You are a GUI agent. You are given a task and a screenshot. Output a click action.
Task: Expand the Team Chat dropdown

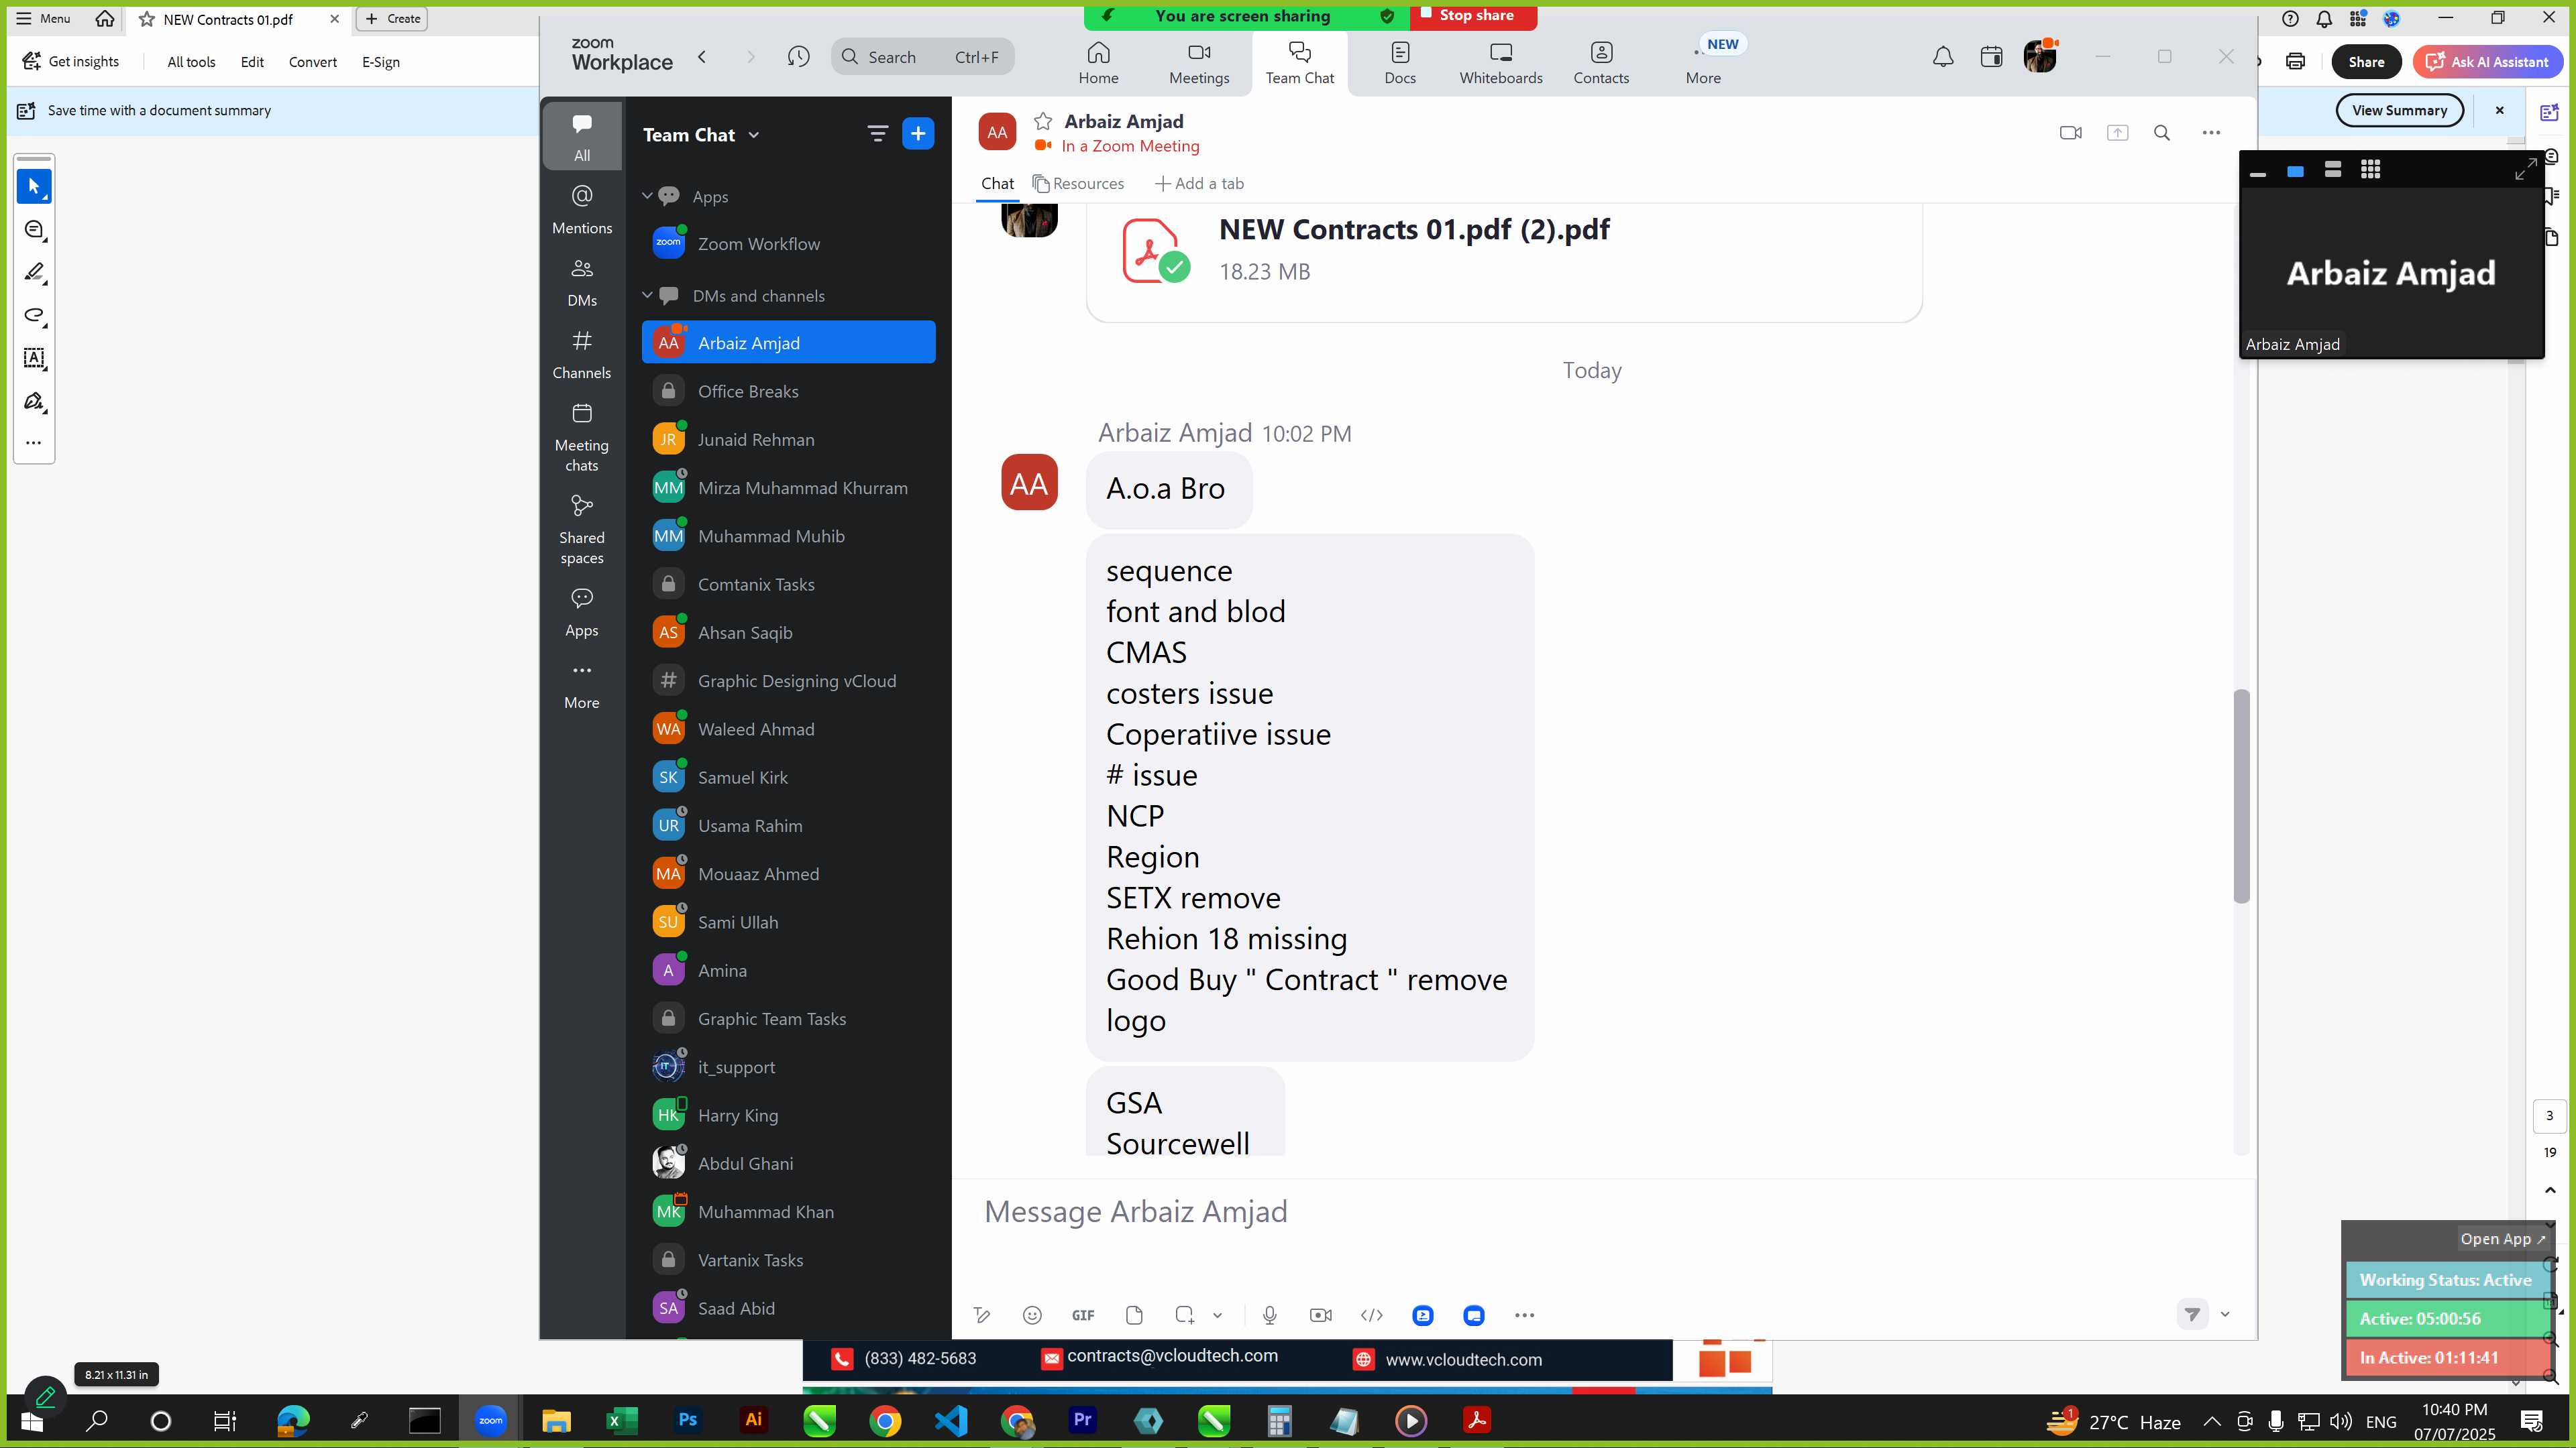(x=754, y=135)
